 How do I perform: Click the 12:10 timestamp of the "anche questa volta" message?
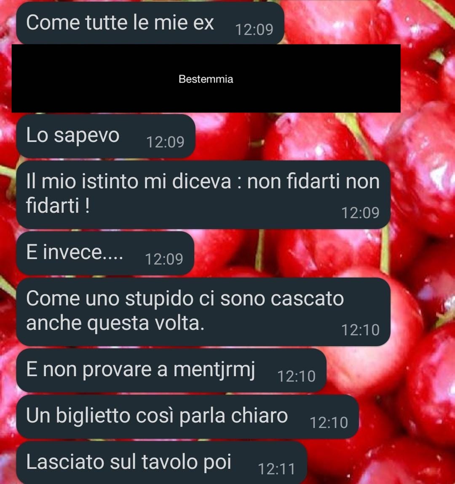(x=360, y=330)
